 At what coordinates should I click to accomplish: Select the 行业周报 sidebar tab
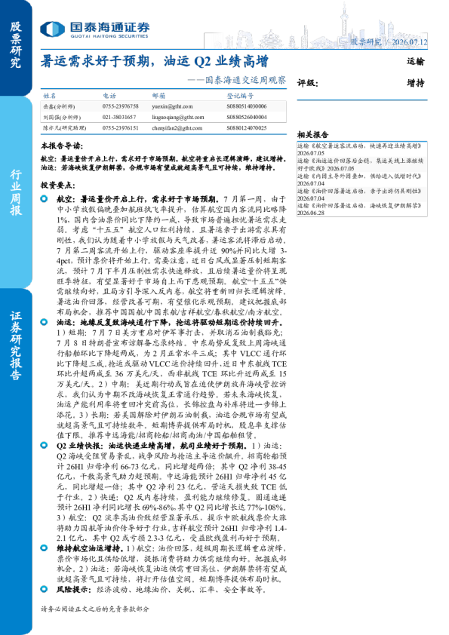point(16,192)
